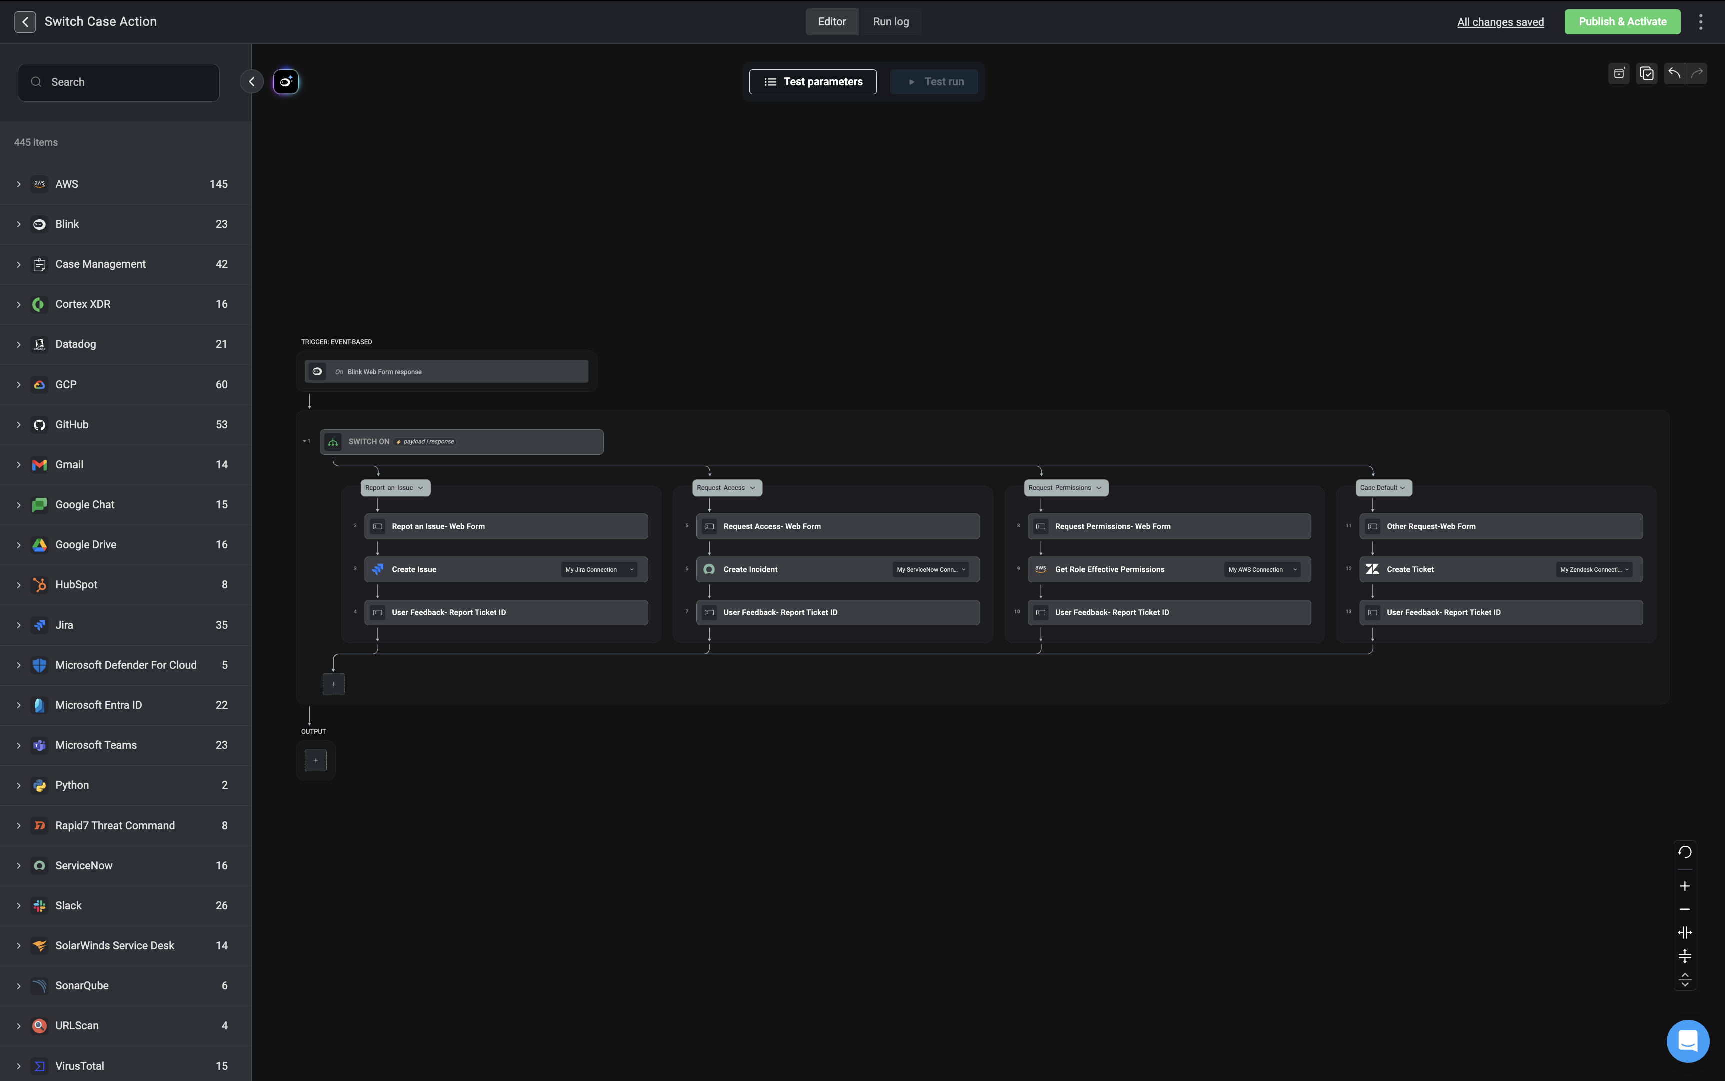This screenshot has height=1081, width=1725.
Task: Zoom in with the plus icon
Action: [x=1685, y=886]
